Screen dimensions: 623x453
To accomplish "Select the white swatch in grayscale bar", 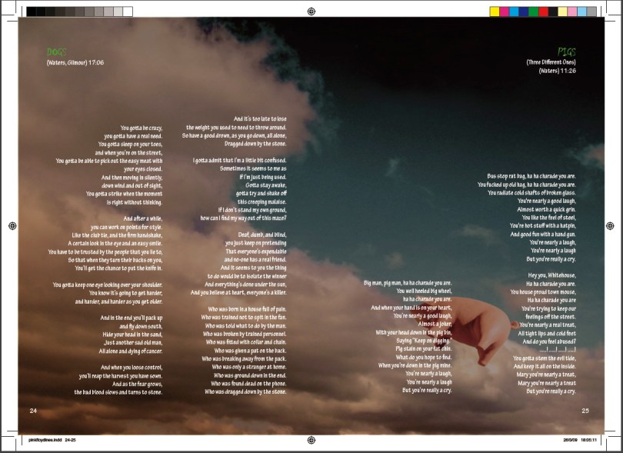I will (128, 12).
